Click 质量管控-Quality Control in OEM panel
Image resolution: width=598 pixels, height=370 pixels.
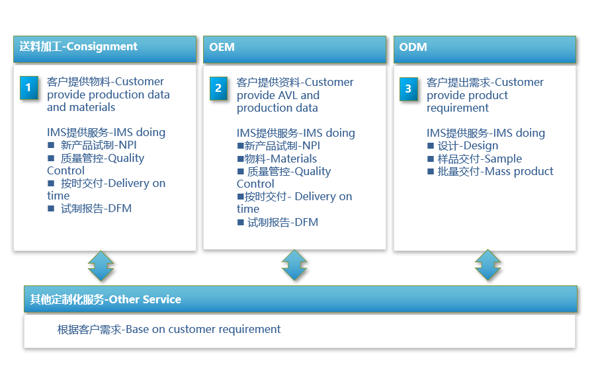[x=283, y=177]
